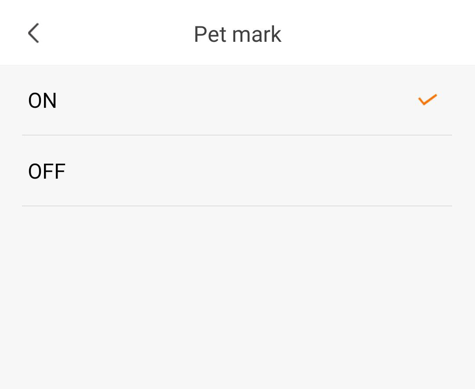This screenshot has width=475, height=389.
Task: Select the ON option
Action: coord(237,100)
